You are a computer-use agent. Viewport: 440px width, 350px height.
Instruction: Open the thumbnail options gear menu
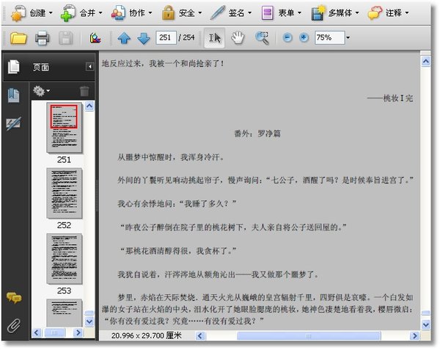tap(41, 91)
